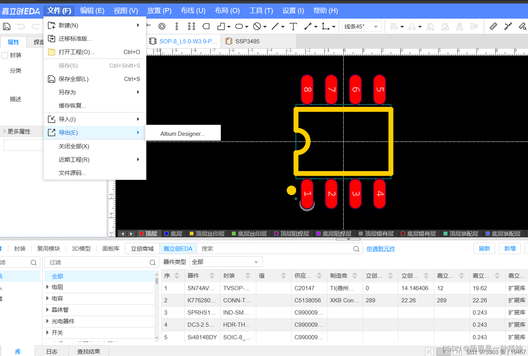Open the 线条45° routing angle dropdown
The height and width of the screenshot is (356, 528).
coord(362,27)
